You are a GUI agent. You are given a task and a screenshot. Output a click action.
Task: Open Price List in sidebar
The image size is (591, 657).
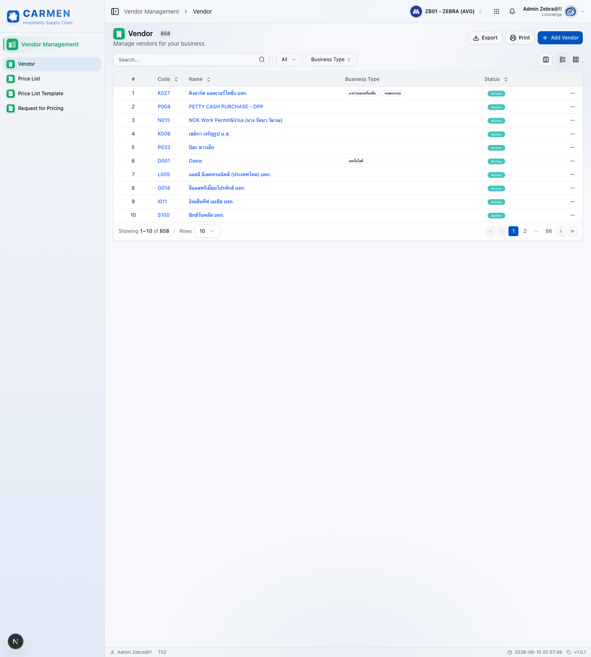(x=52, y=79)
